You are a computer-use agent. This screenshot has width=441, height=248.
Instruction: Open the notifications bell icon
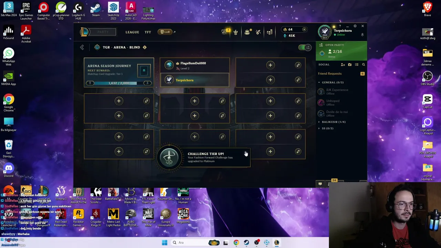(362, 35)
